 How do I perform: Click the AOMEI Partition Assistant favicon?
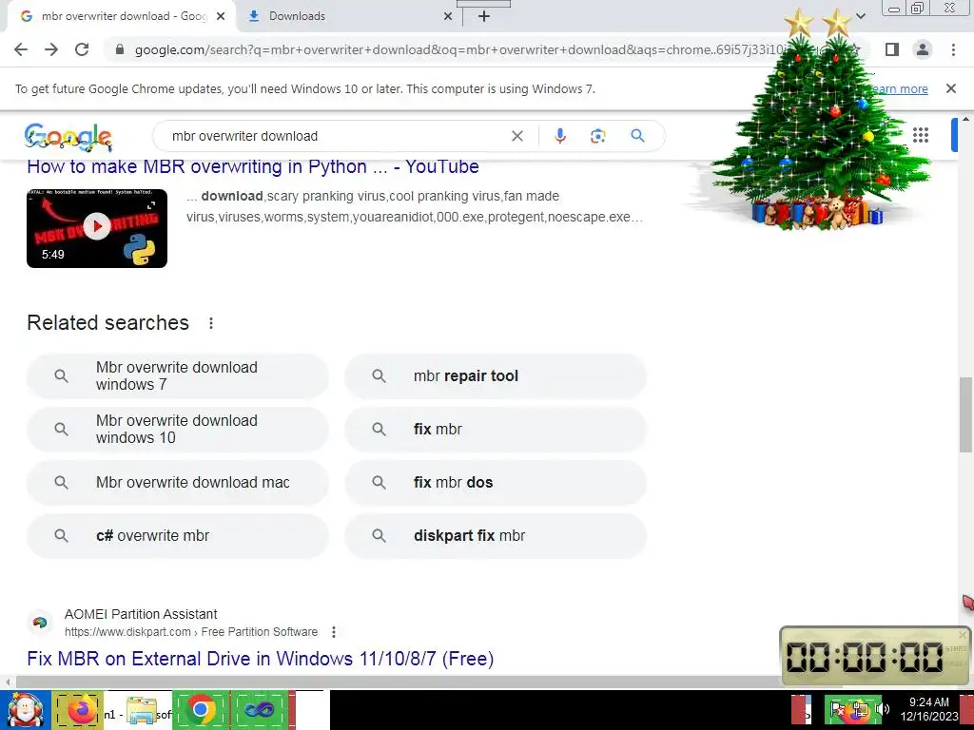tap(40, 623)
